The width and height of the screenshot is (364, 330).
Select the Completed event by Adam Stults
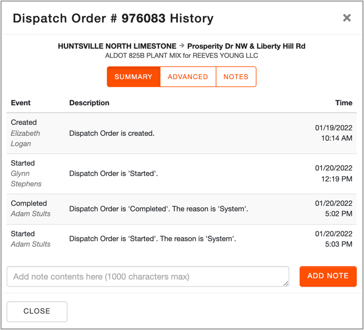(x=181, y=209)
